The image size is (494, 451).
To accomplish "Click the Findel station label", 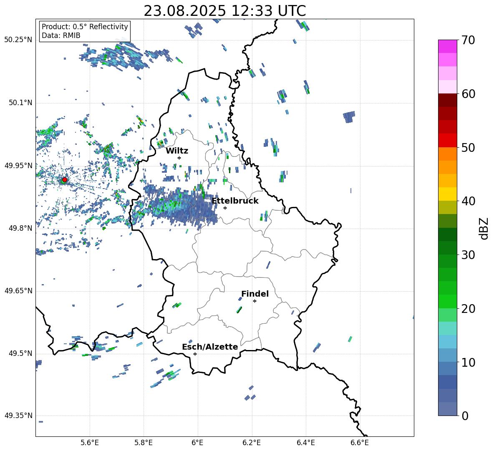I will 255,294.
